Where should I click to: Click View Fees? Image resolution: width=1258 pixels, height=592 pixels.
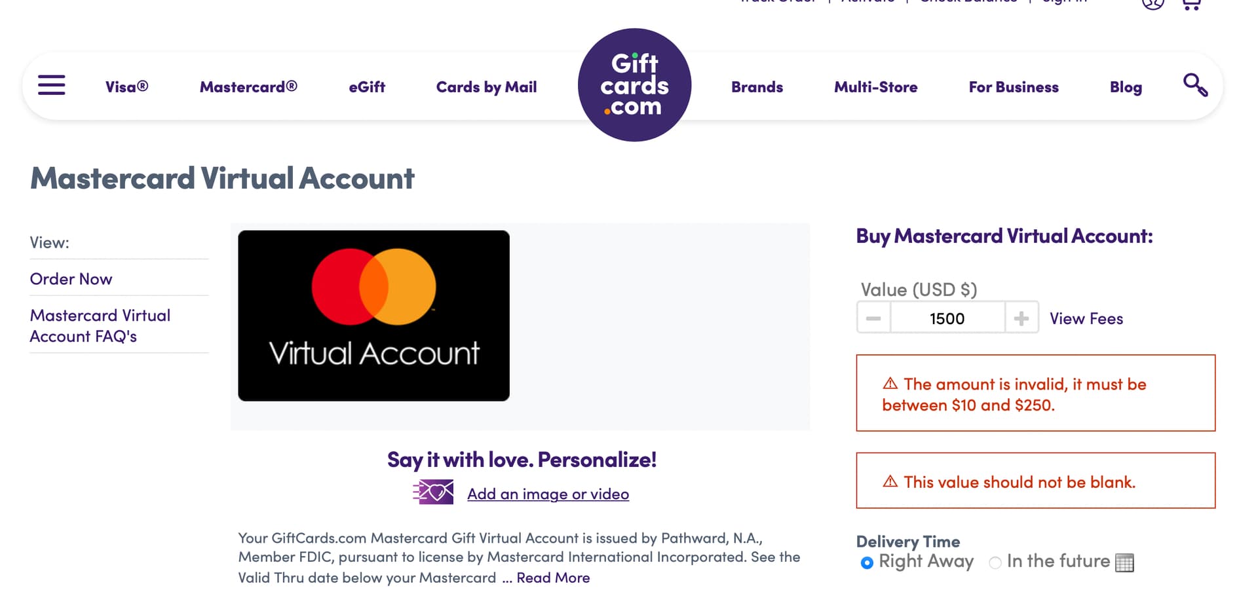(x=1086, y=318)
